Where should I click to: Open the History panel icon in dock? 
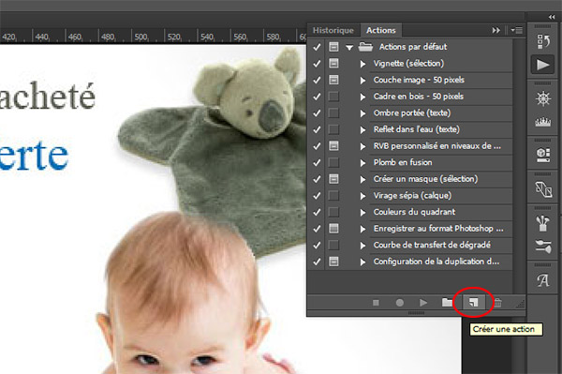[x=543, y=41]
